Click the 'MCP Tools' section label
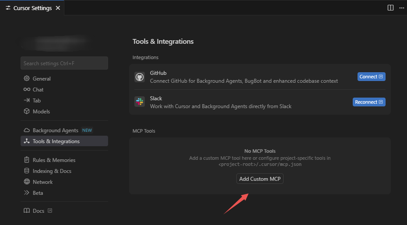 pos(144,131)
